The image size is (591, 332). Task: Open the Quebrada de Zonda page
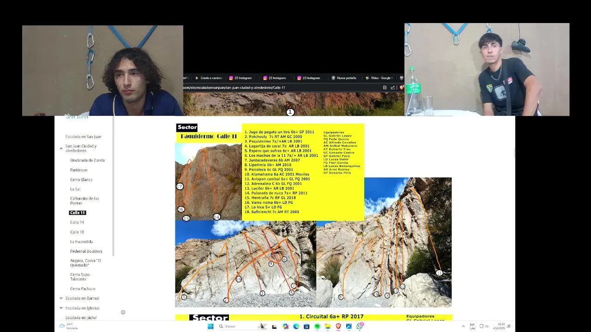tap(87, 160)
